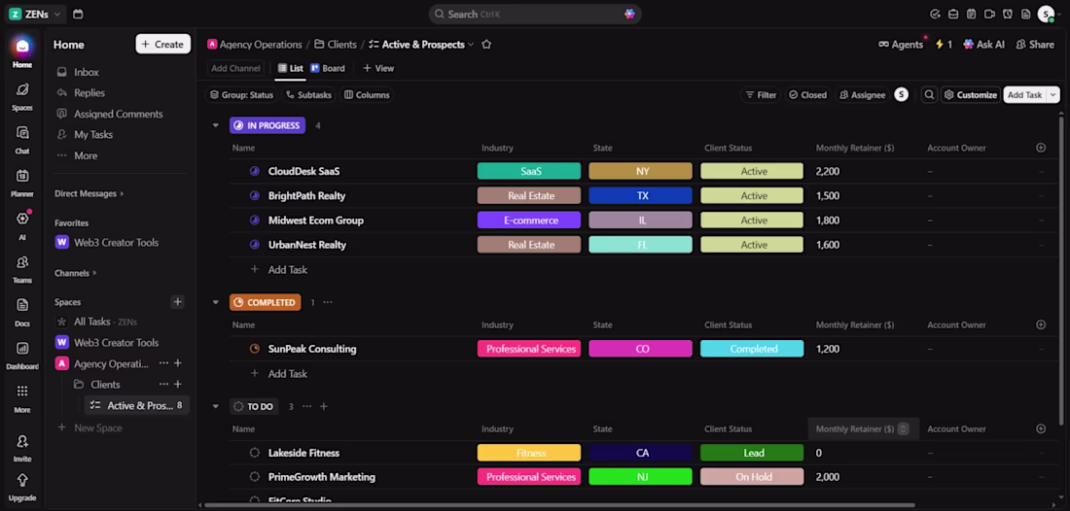Go to Home in the left rail
Viewport: 1070px width, 511px height.
[21, 52]
